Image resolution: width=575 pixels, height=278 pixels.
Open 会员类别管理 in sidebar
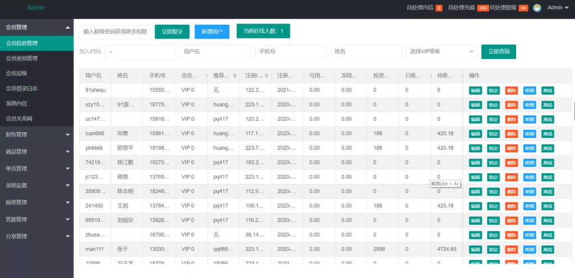pyautogui.click(x=36, y=58)
